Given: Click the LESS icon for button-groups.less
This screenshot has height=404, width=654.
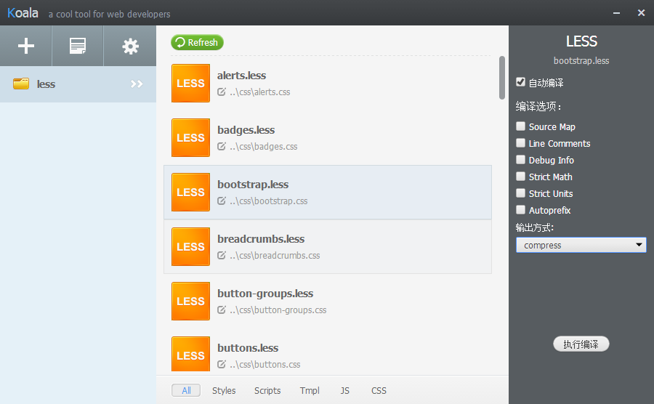Looking at the screenshot, I should coord(190,301).
